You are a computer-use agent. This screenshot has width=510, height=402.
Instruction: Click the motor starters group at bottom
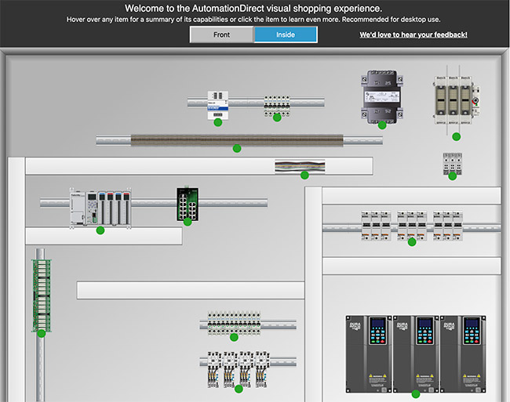pyautogui.click(x=238, y=368)
